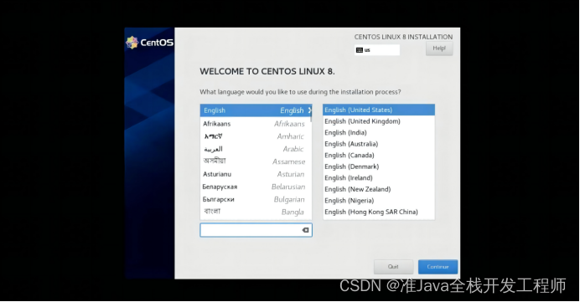
Task: Choose English (Australia) locale
Action: 379,144
